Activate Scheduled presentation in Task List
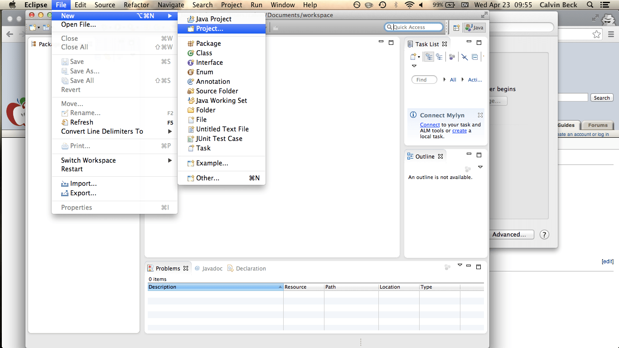Viewport: 619px width, 348px height. [x=439, y=57]
